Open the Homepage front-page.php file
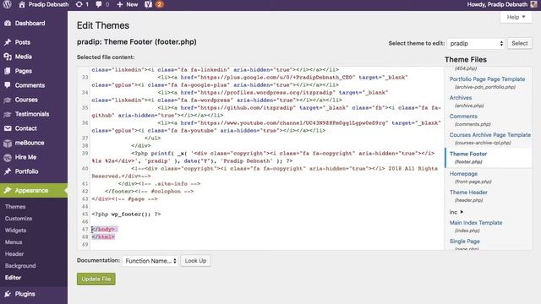This screenshot has height=304, width=541. (463, 174)
